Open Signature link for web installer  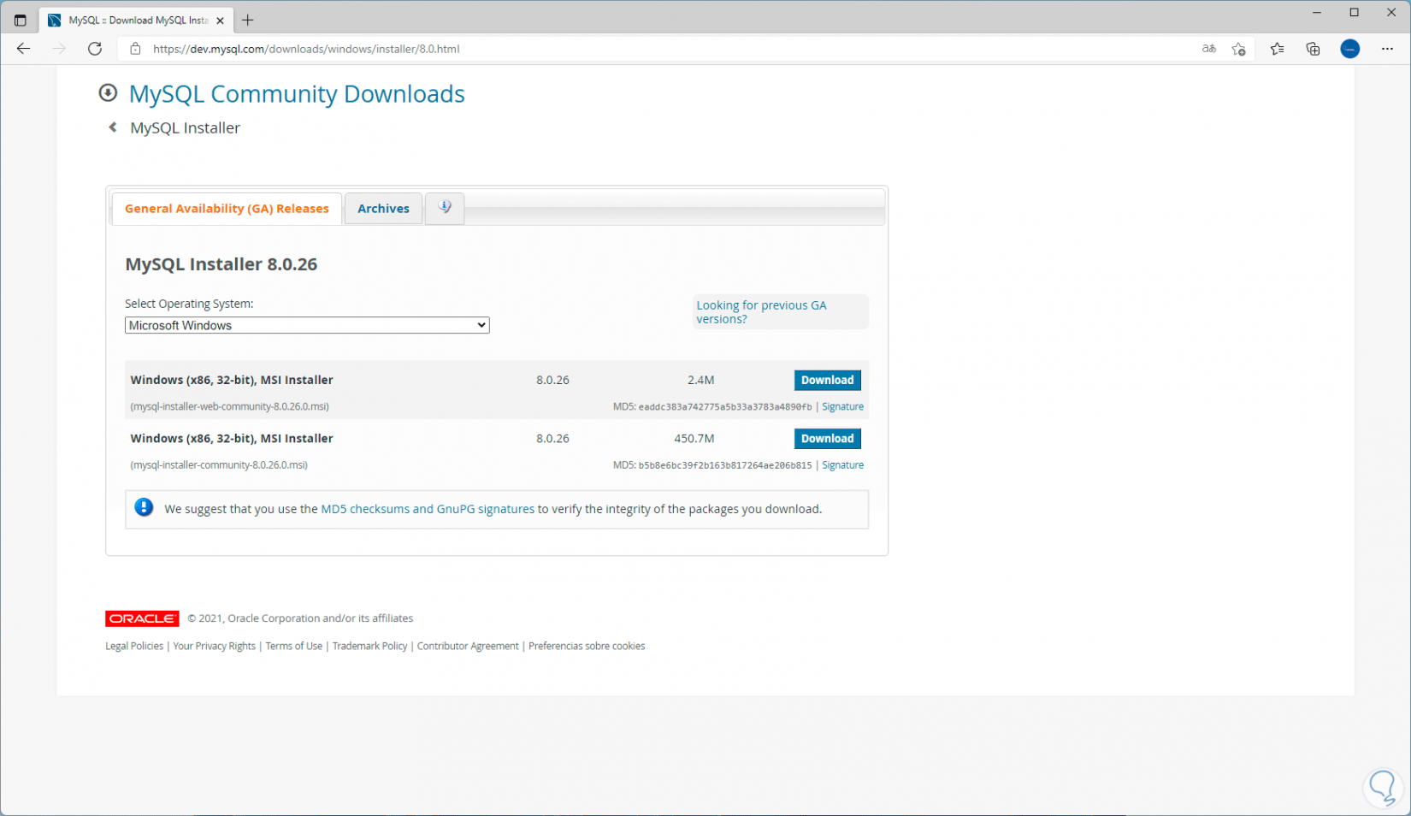(x=842, y=407)
